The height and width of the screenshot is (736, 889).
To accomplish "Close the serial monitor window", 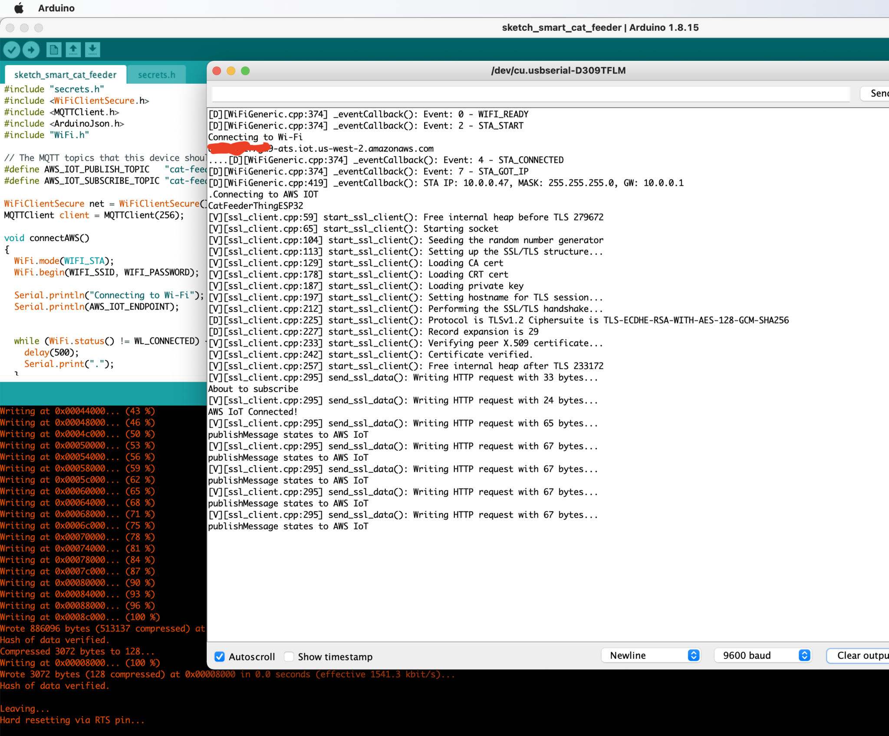I will pyautogui.click(x=217, y=71).
